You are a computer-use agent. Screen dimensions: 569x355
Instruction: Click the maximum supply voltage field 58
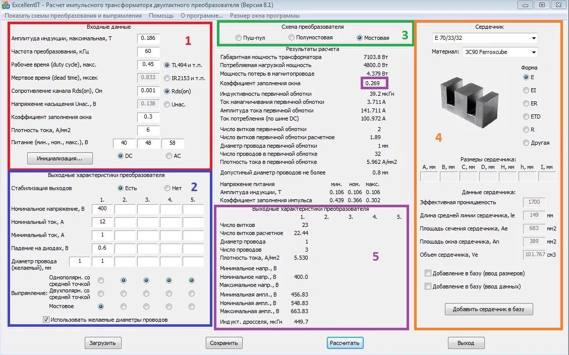[x=173, y=143]
